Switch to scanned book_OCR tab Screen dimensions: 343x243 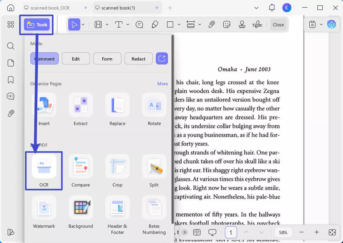pos(50,8)
